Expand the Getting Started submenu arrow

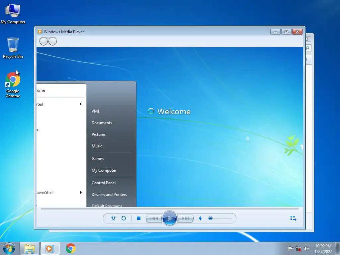[81, 104]
